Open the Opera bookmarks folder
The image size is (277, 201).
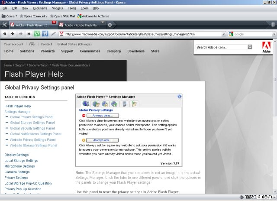pyautogui.click(x=10, y=16)
